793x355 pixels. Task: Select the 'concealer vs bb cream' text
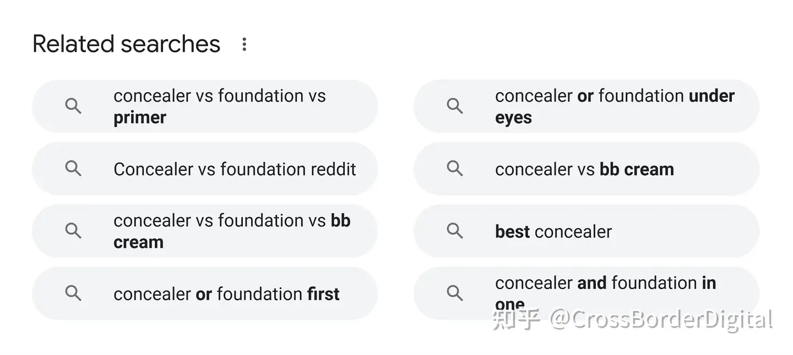tap(584, 169)
